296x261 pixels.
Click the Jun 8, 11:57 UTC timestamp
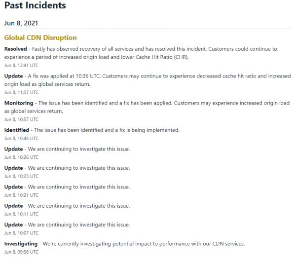[x=21, y=92]
